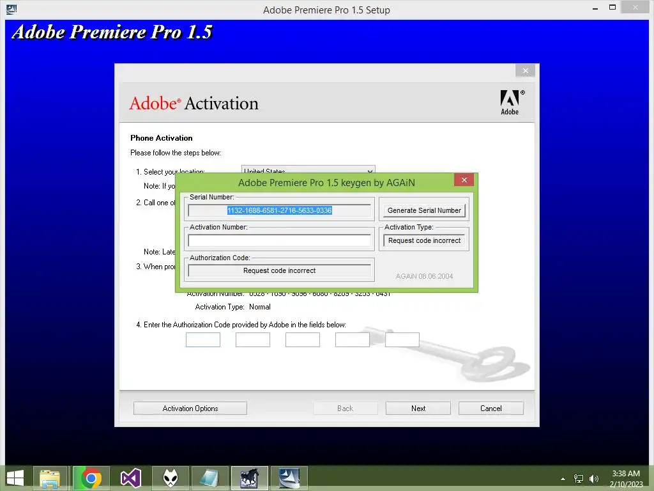Open Visual Studio from the taskbar
The height and width of the screenshot is (491, 654).
130,478
